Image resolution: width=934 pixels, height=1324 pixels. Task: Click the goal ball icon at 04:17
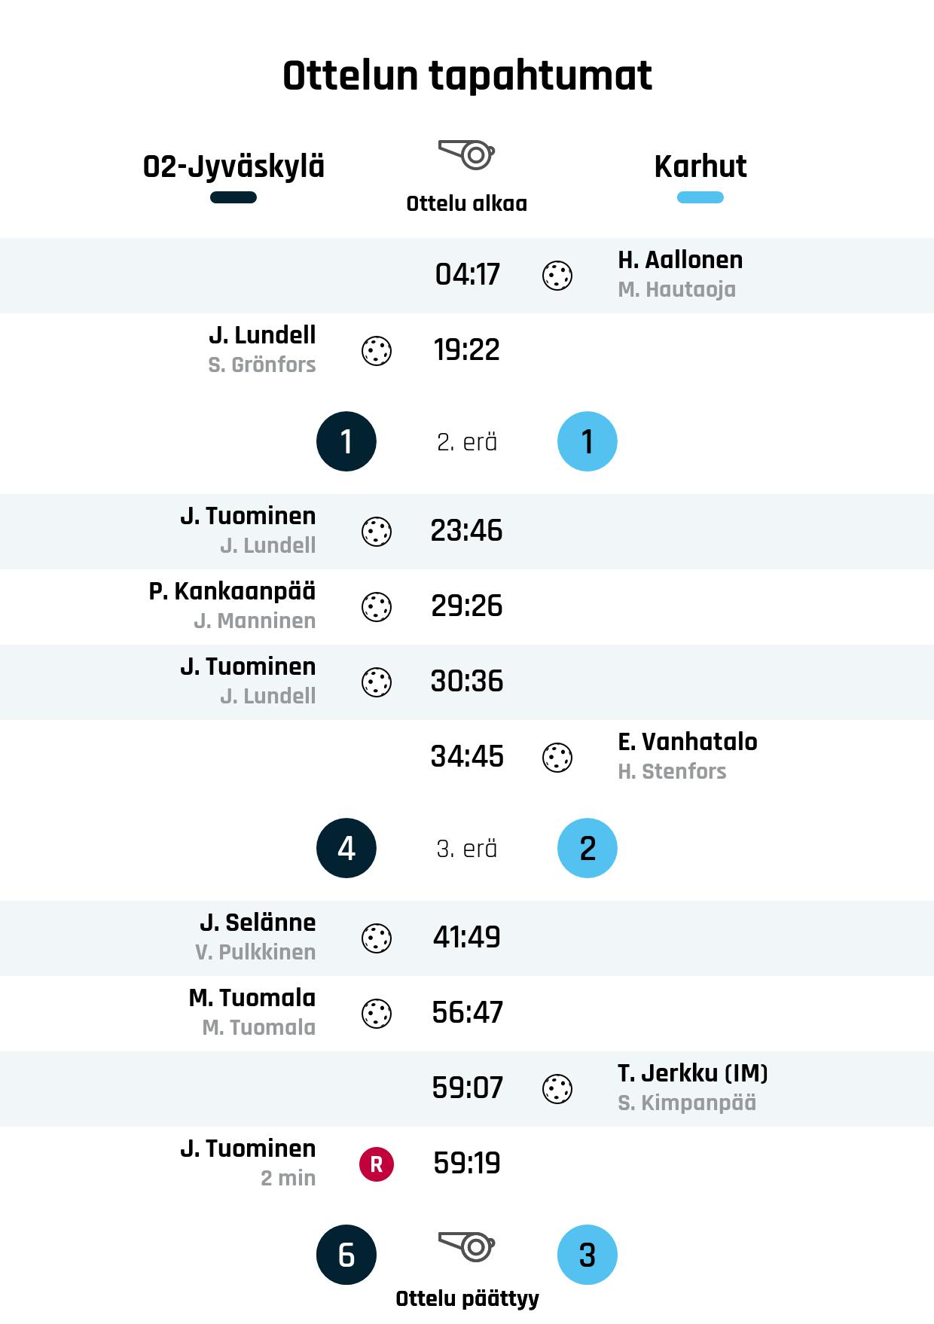click(557, 276)
